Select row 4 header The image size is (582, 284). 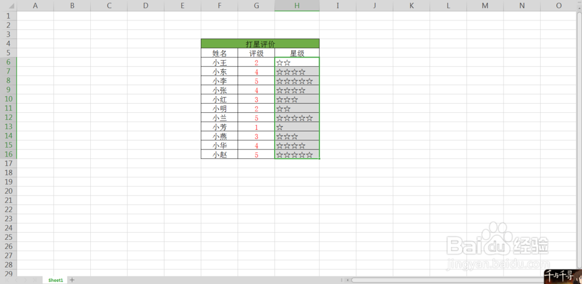tap(9, 44)
